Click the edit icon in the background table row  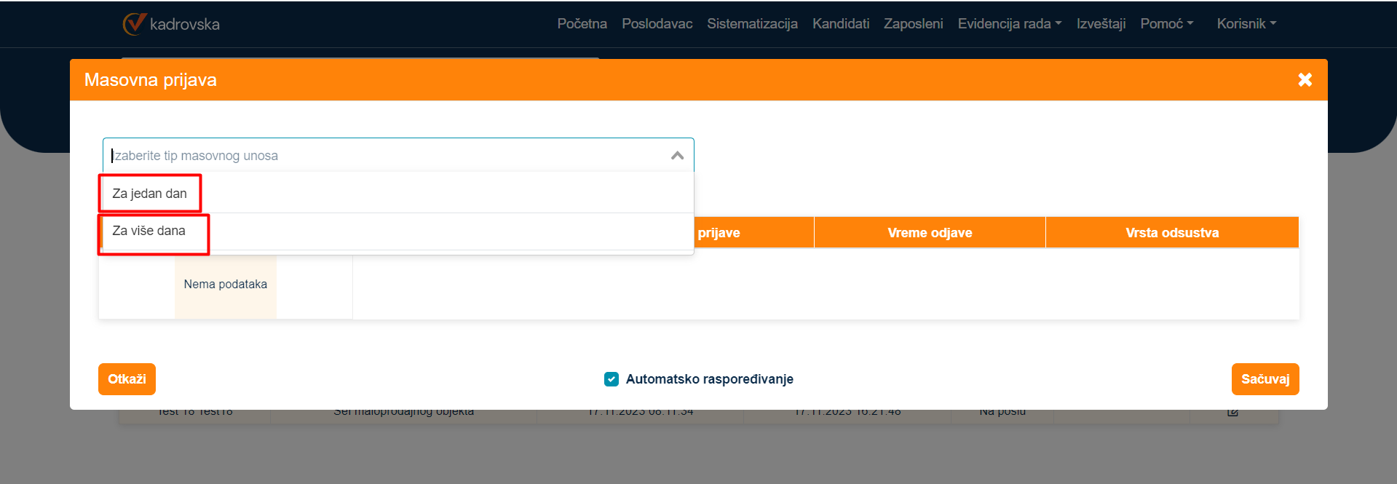tap(1232, 413)
